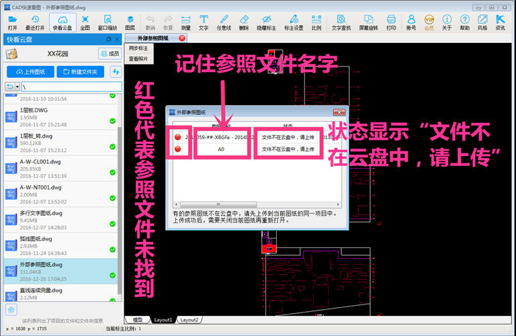Click the home icon below file list

pos(11,310)
